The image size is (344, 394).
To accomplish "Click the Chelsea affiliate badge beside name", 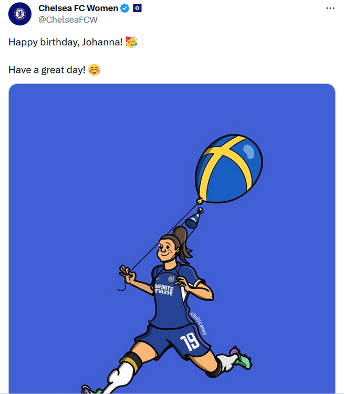I will point(137,8).
